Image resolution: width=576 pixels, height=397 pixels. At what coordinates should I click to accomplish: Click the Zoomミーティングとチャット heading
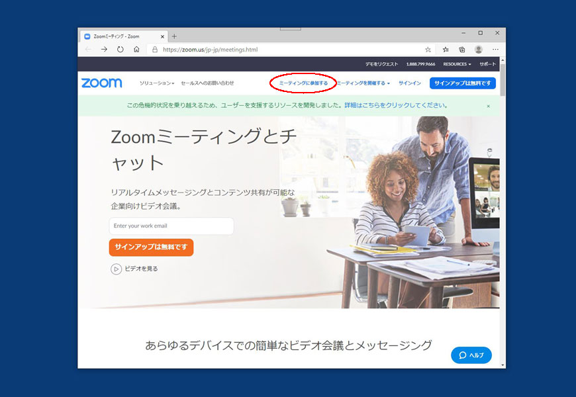[204, 150]
